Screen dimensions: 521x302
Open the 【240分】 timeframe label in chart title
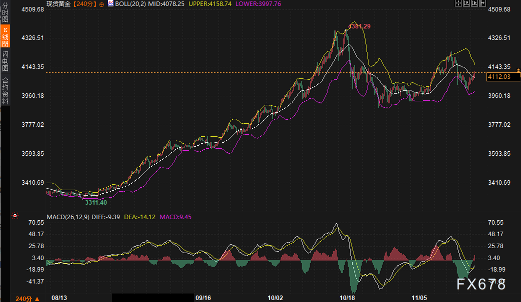click(x=84, y=3)
